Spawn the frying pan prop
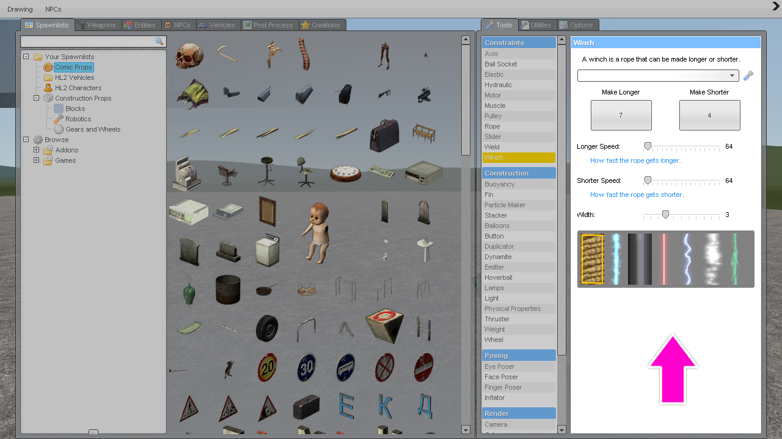Screen dimensions: 782x439 point(267,290)
